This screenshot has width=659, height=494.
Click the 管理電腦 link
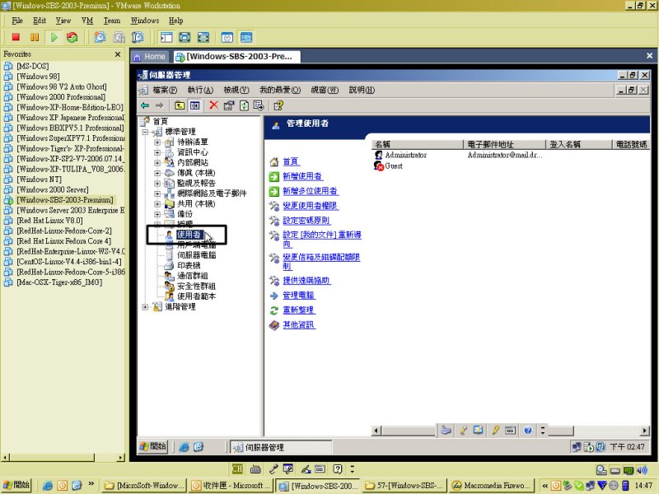pos(299,296)
